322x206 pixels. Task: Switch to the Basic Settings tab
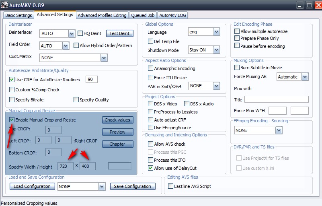[x=18, y=15]
